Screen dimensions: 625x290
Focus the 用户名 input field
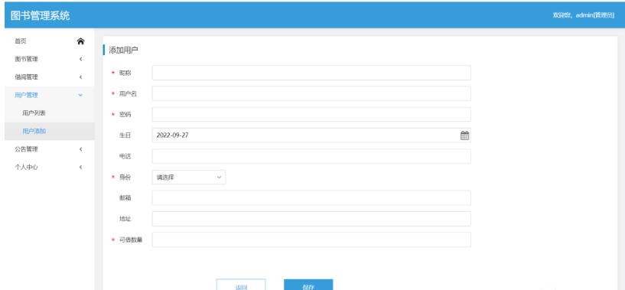click(x=311, y=93)
